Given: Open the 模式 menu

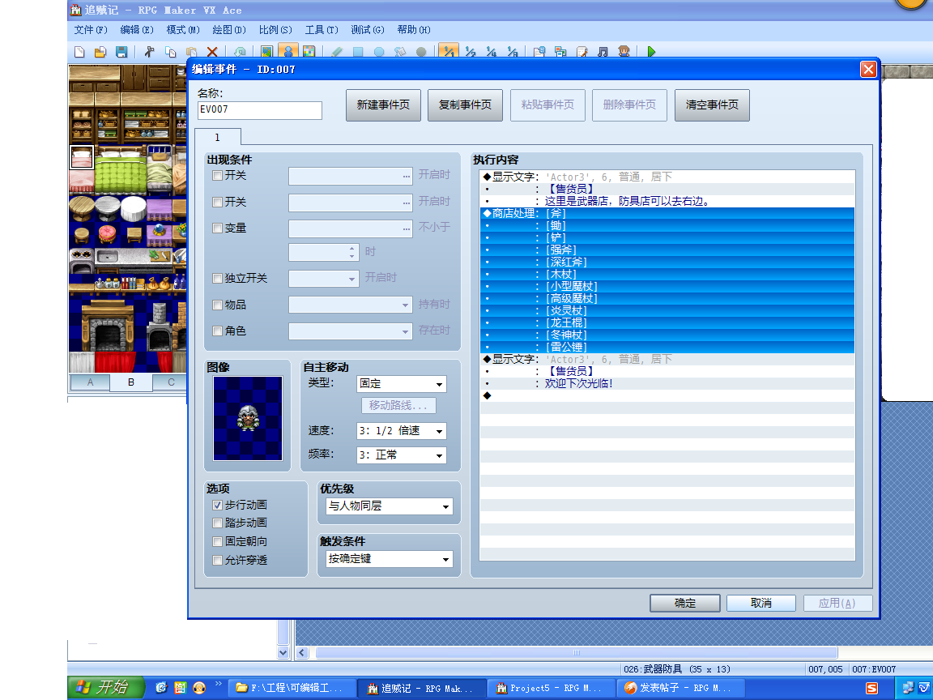Looking at the screenshot, I should (x=183, y=30).
